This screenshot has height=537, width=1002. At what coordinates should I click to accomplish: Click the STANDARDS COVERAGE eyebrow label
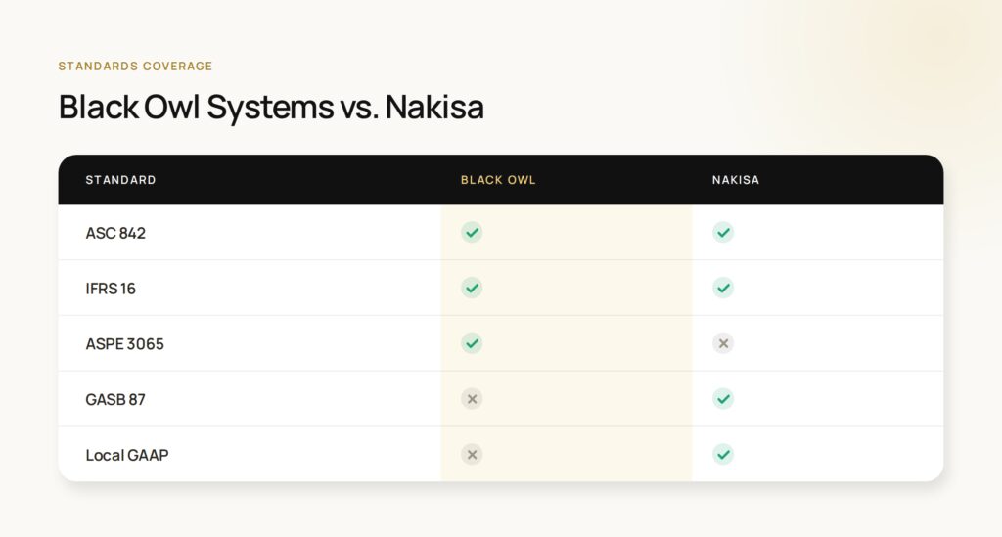135,66
